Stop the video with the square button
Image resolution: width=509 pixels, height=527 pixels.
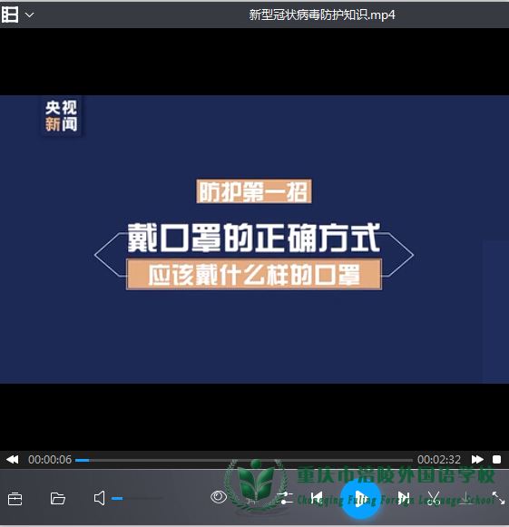click(496, 460)
